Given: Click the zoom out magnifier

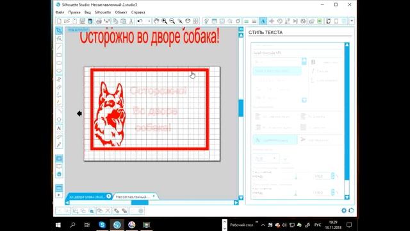Looking at the screenshot, I should (x=172, y=21).
